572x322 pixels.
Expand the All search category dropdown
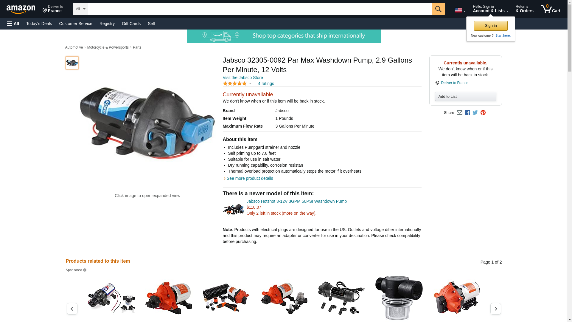[x=80, y=9]
